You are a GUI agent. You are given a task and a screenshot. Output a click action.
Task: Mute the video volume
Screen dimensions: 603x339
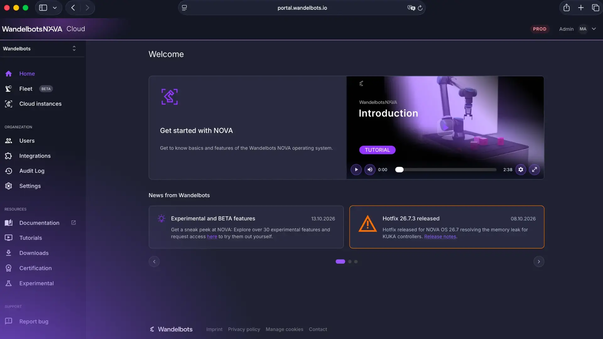[x=370, y=170]
